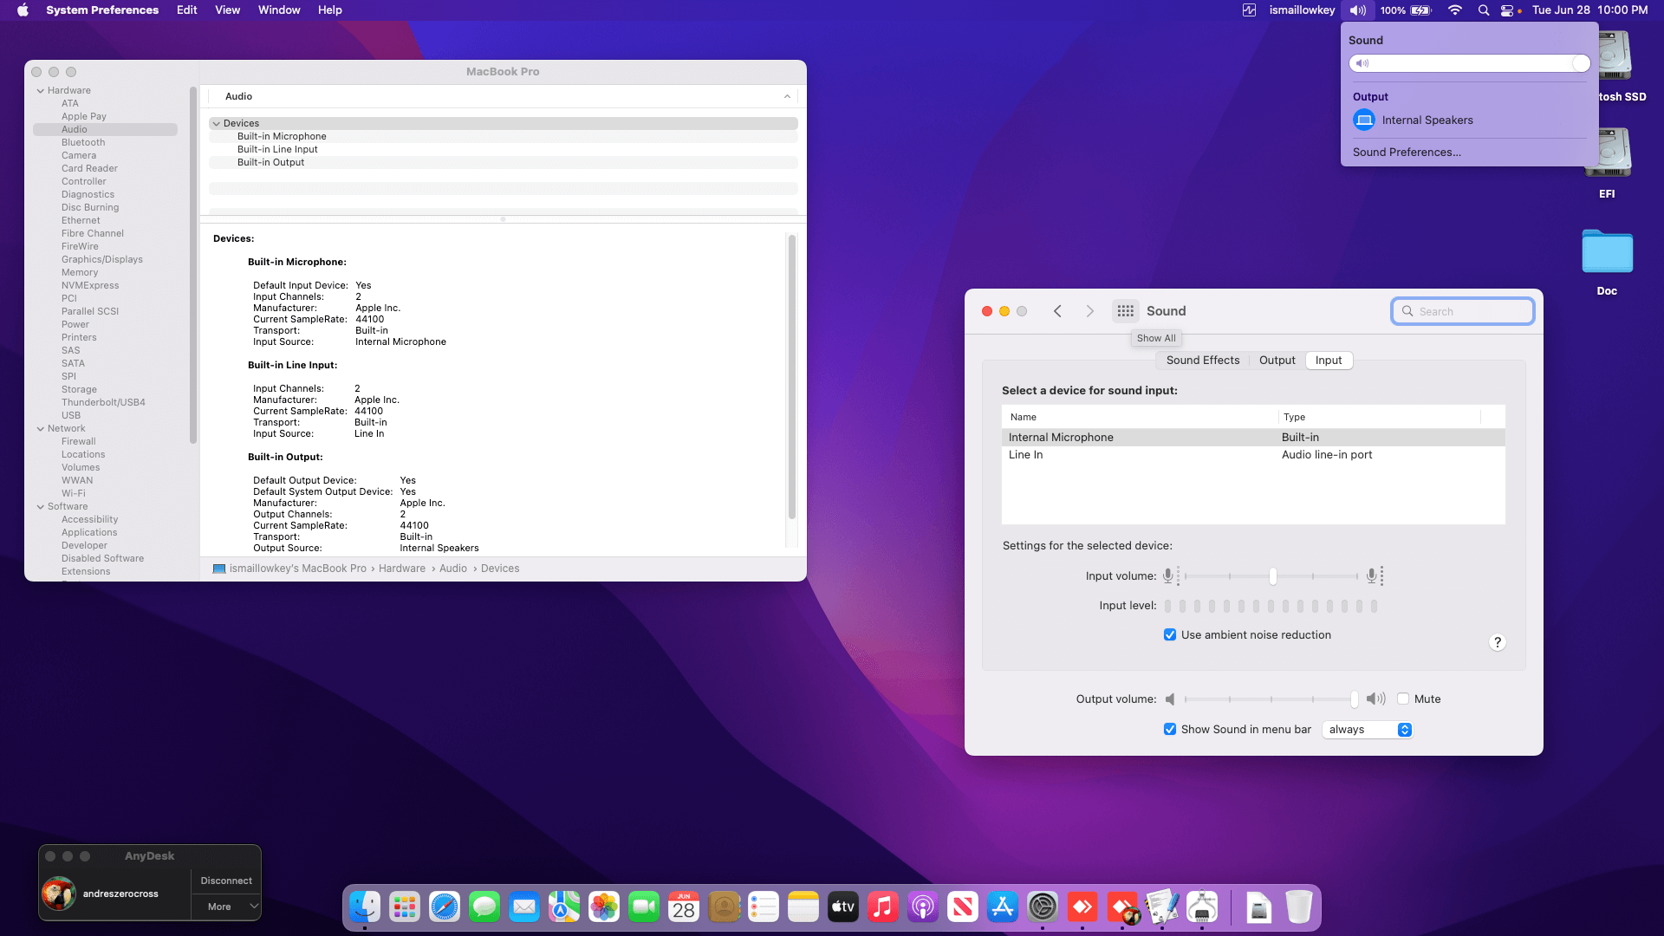1664x936 pixels.
Task: Toggle Show Sound in menu bar checkbox
Action: click(x=1170, y=730)
